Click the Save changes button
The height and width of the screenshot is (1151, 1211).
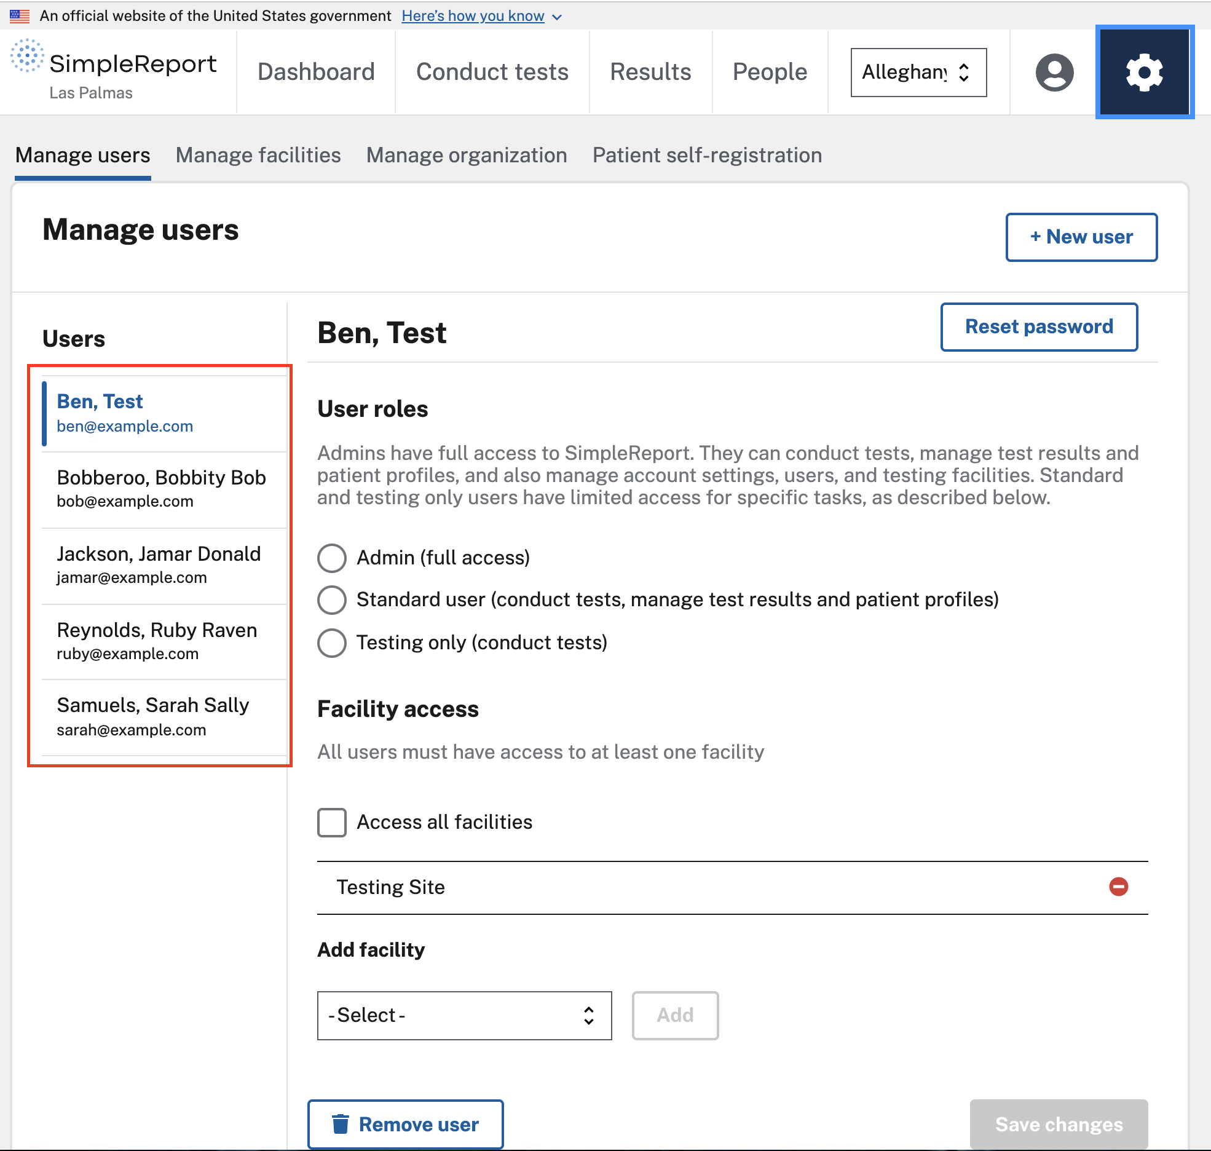click(x=1059, y=1124)
